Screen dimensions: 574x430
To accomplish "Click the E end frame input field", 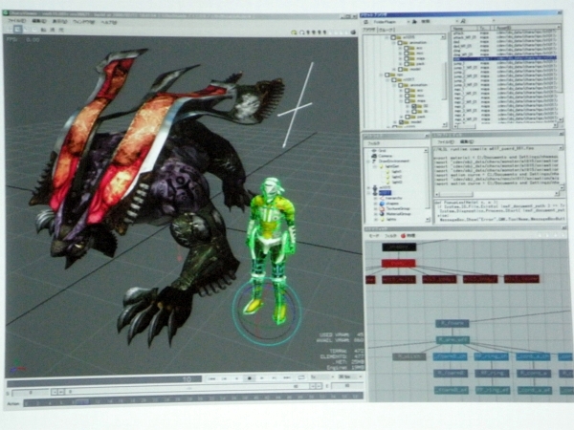I will click(347, 386).
